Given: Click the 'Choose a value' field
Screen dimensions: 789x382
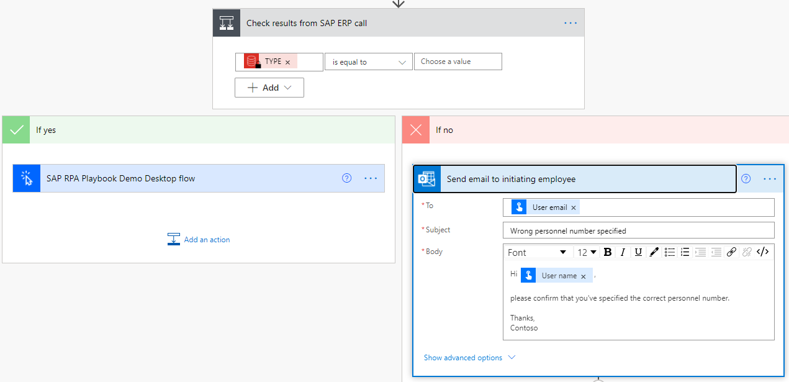Looking at the screenshot, I should coord(458,61).
